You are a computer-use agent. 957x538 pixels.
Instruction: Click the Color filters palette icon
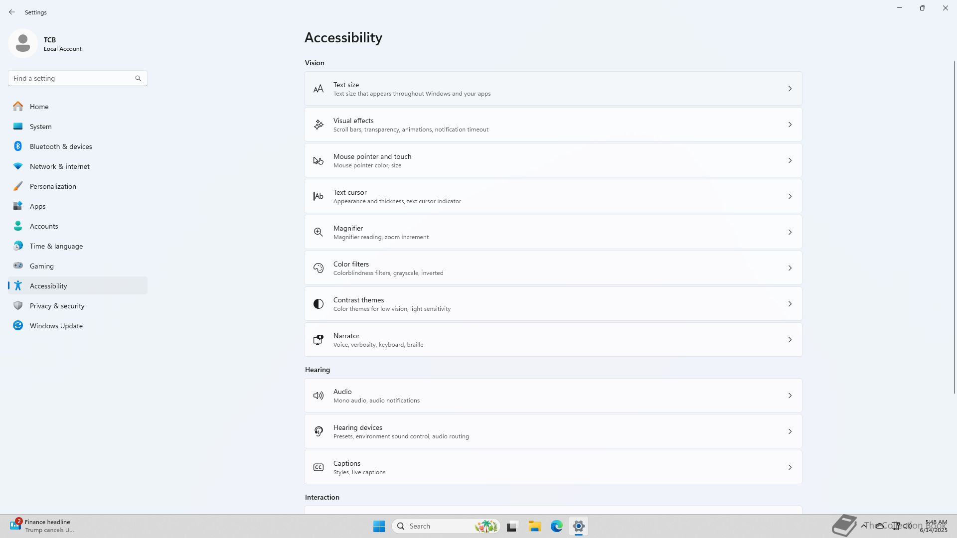coord(318,268)
